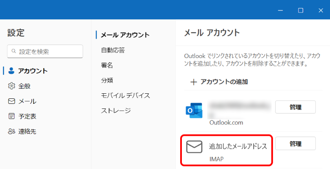
Task: Click the 追加したメールアドレス account name
Action: click(x=238, y=146)
